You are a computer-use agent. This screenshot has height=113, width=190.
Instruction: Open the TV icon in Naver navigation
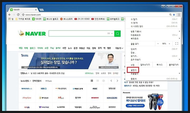(58, 48)
